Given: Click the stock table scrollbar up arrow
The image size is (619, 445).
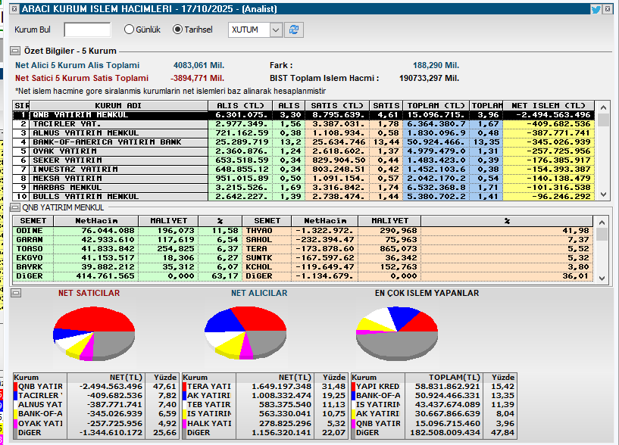Looking at the screenshot, I should (x=603, y=107).
